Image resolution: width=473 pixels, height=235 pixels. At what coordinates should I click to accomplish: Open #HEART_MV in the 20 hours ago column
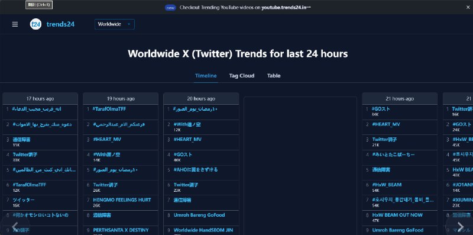(x=187, y=139)
